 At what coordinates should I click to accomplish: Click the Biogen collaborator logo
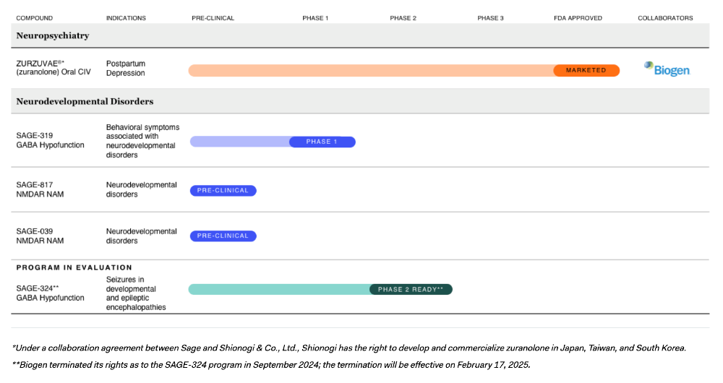[667, 69]
